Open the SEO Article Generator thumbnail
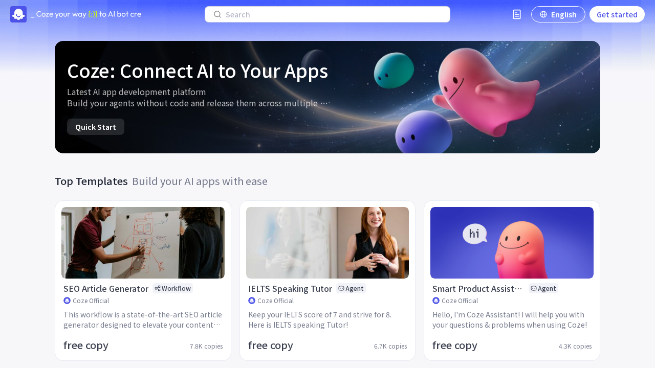655x368 pixels. [143, 243]
